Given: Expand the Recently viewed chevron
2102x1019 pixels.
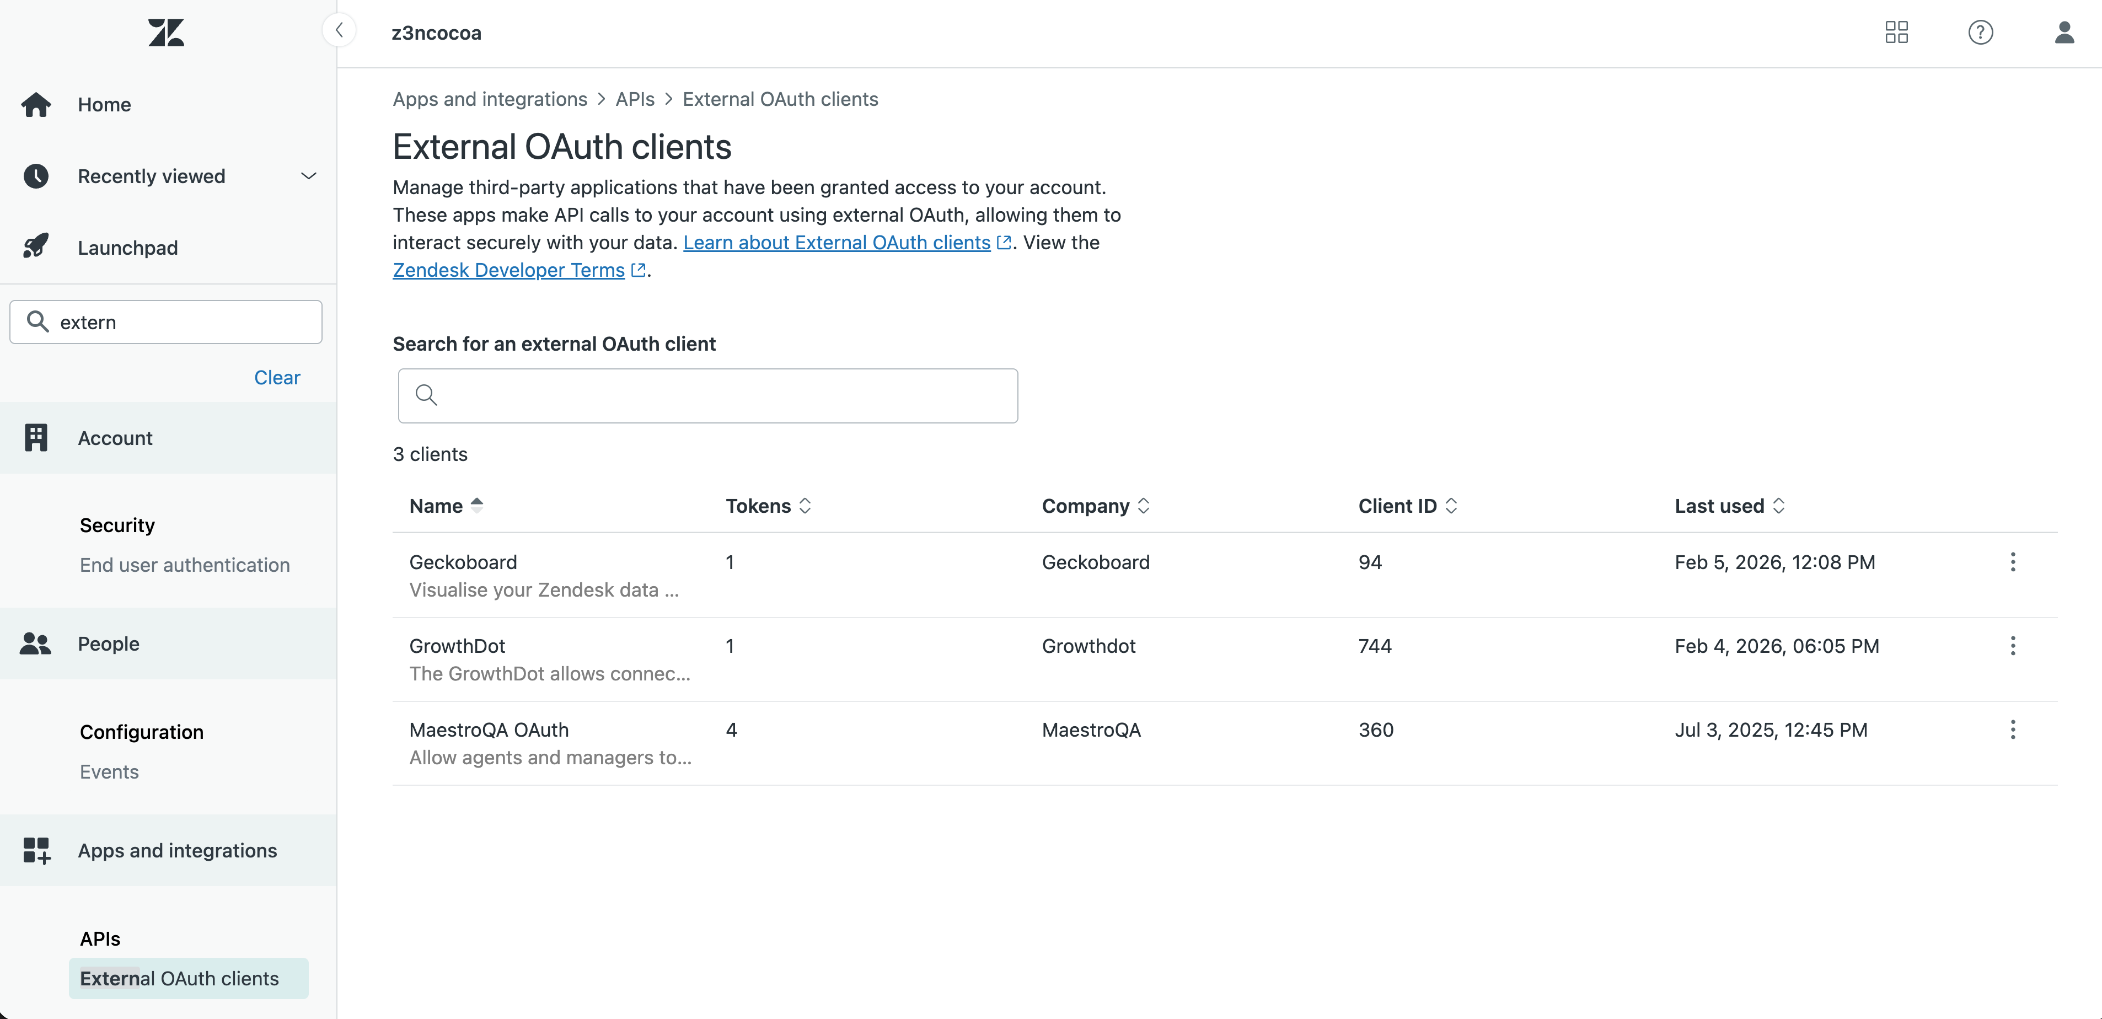Looking at the screenshot, I should click(x=308, y=176).
